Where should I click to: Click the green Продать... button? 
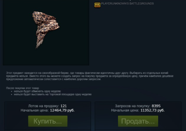coord(138,121)
